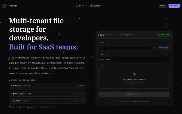Click the Tenantbox brand name
The image size is (182, 114).
tap(12, 6)
